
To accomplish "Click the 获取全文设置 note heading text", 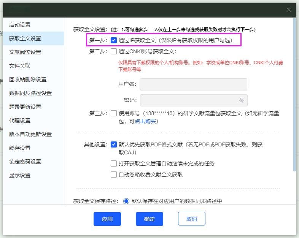I will click(164, 30).
